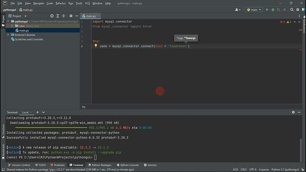Viewport: 306px width, 172px height.
Task: Run the main configuration with the green play icon
Action: coord(267,10)
